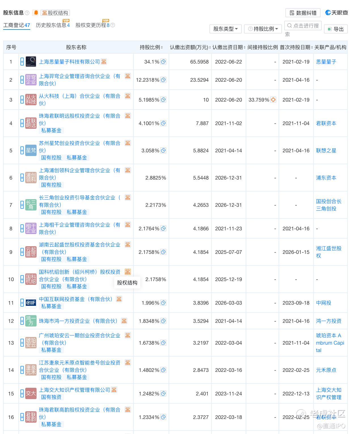Click the 鸿一方投资 related institution link
This screenshot has width=352, height=434.
click(x=329, y=321)
